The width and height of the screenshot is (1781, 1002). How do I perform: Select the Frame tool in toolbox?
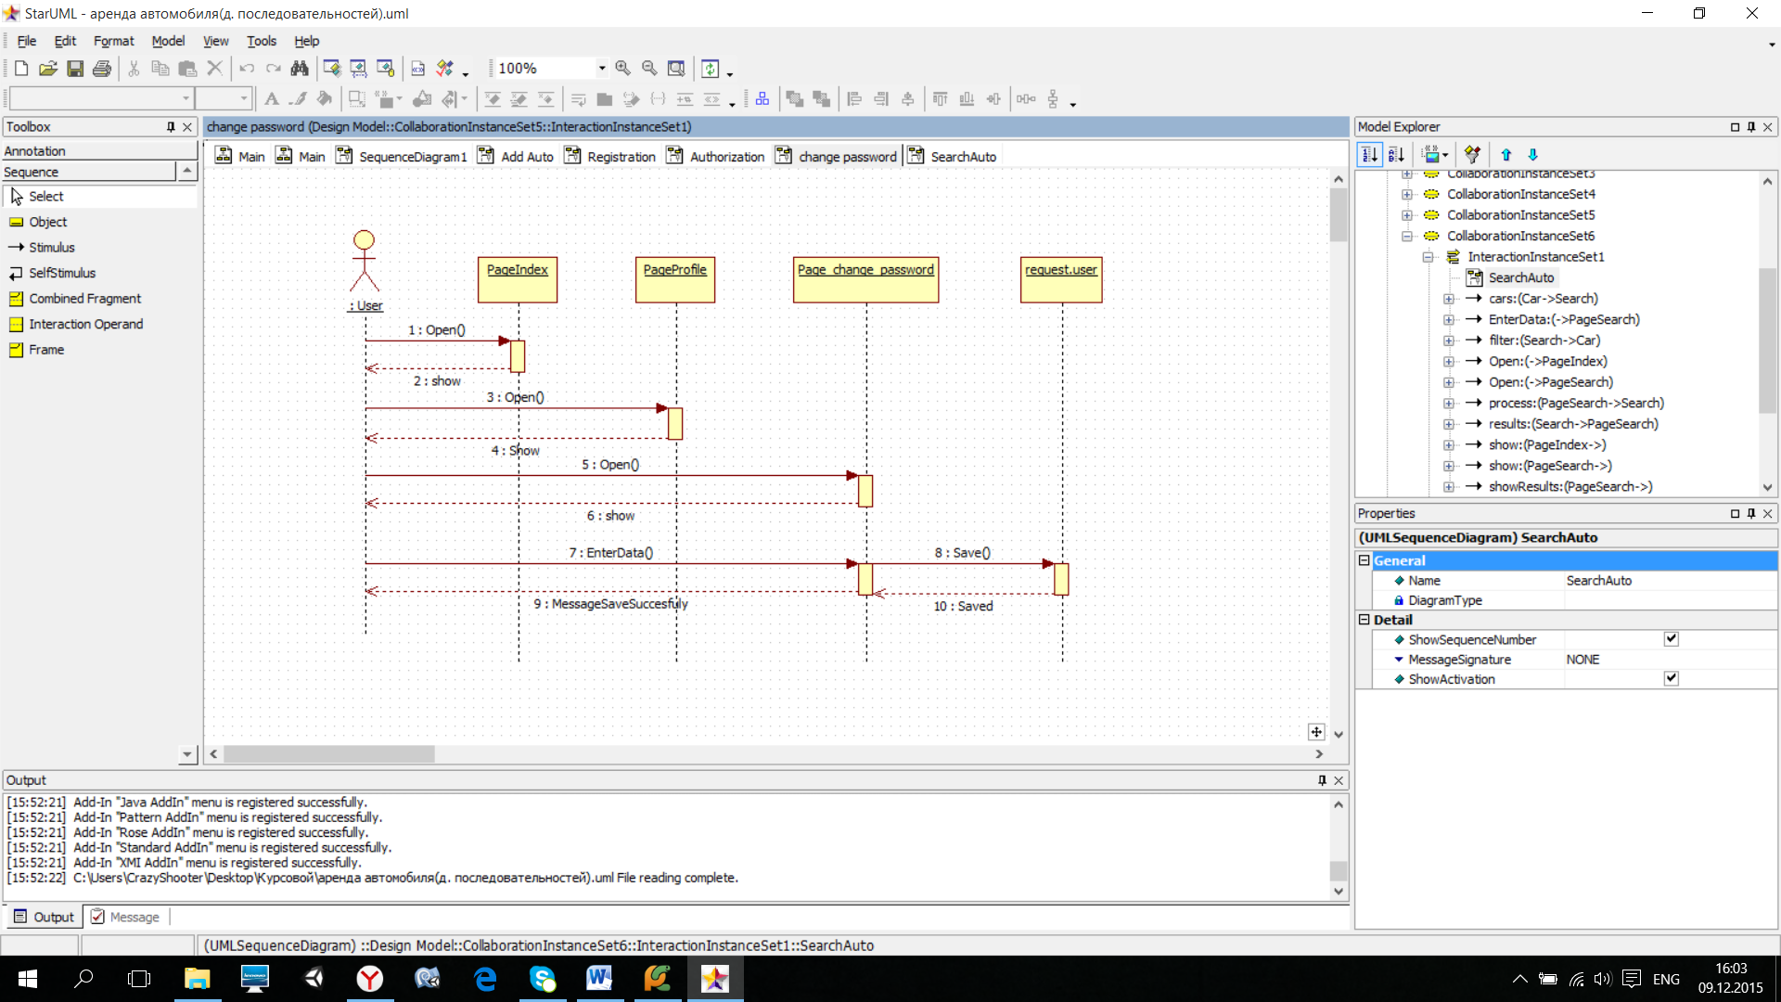pyautogui.click(x=46, y=350)
